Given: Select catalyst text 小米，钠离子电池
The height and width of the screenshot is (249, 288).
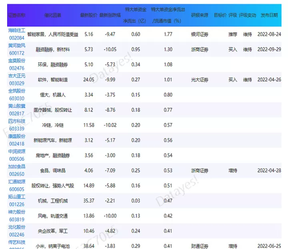Looking at the screenshot, I should coord(53,246).
